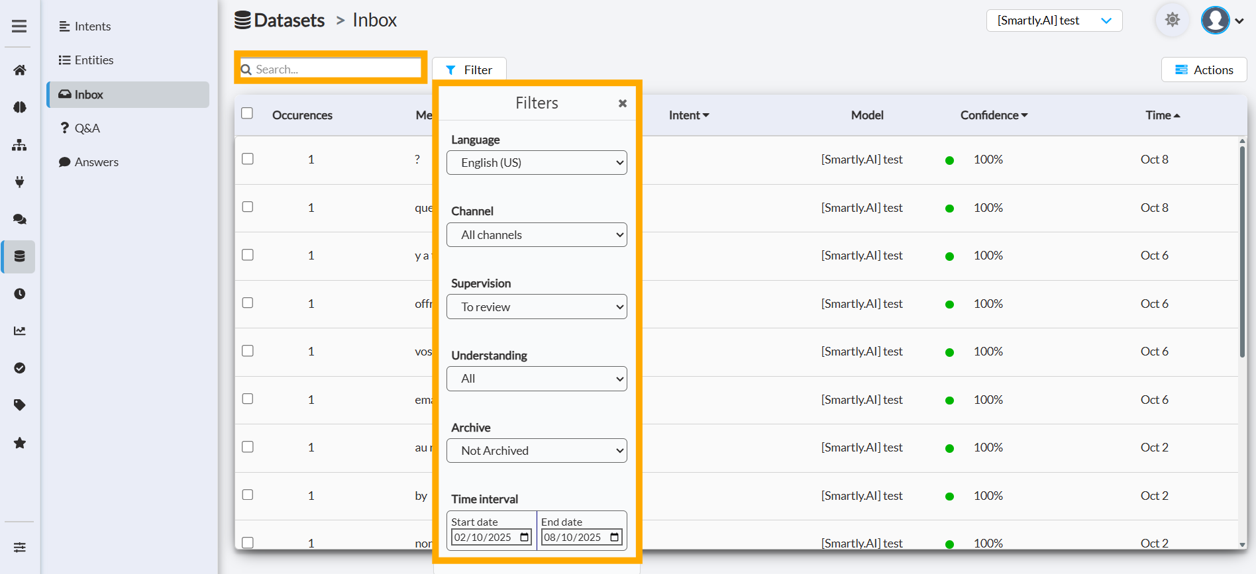The image size is (1256, 574).
Task: Open the analytics chart sidebar icon
Action: pyautogui.click(x=20, y=331)
